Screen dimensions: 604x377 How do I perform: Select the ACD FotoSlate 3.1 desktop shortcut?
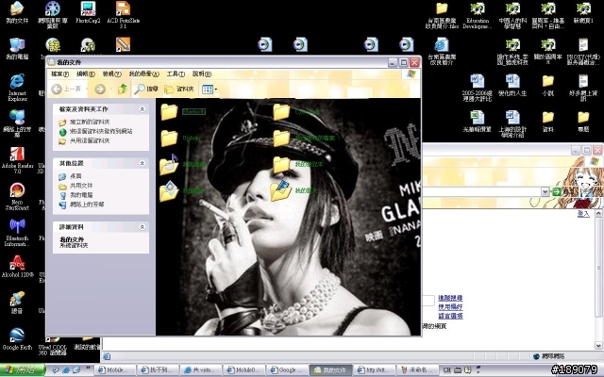click(x=124, y=15)
